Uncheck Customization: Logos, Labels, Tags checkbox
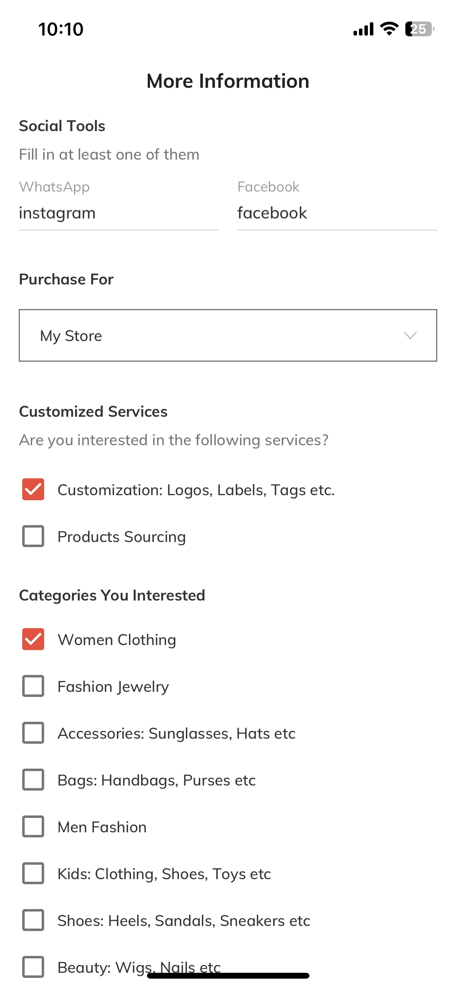The image size is (456, 988). point(33,489)
